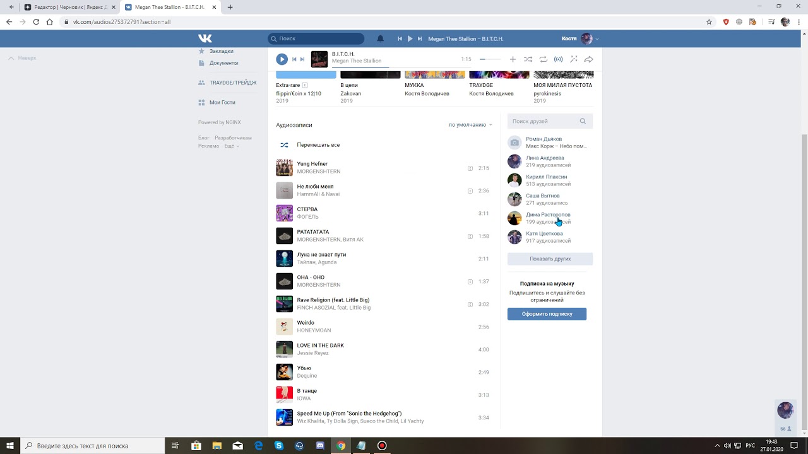Toggle repeat in the audio player

point(543,59)
